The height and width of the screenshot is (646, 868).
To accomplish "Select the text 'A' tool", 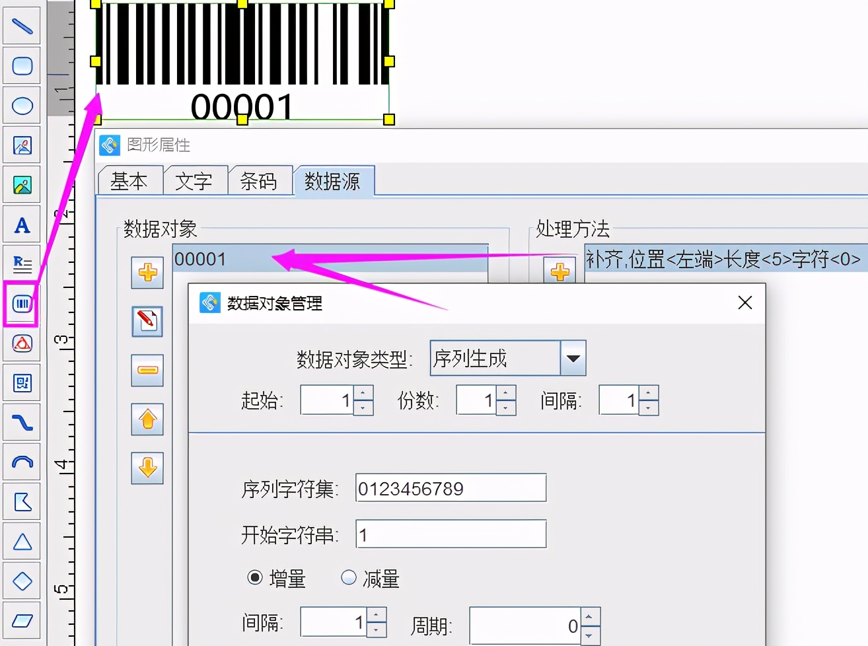I will pyautogui.click(x=22, y=225).
